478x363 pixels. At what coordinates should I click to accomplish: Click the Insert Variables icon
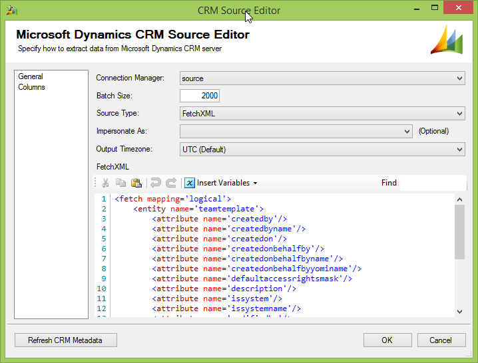[189, 183]
